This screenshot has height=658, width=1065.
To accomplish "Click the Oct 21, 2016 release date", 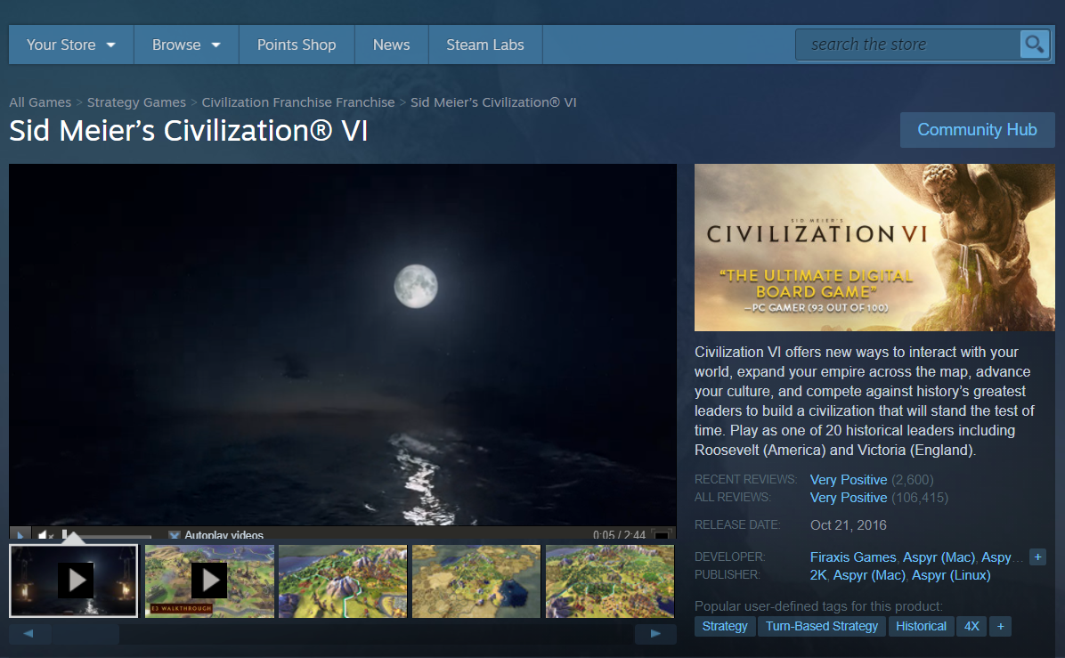I will pyautogui.click(x=849, y=525).
